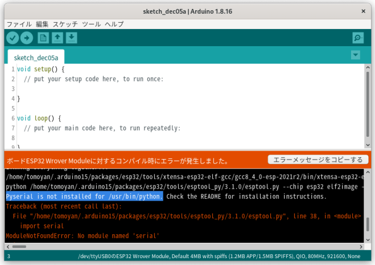The image size is (375, 265).
Task: Click the File esptool.py line 38 traceback line
Action: 187,216
